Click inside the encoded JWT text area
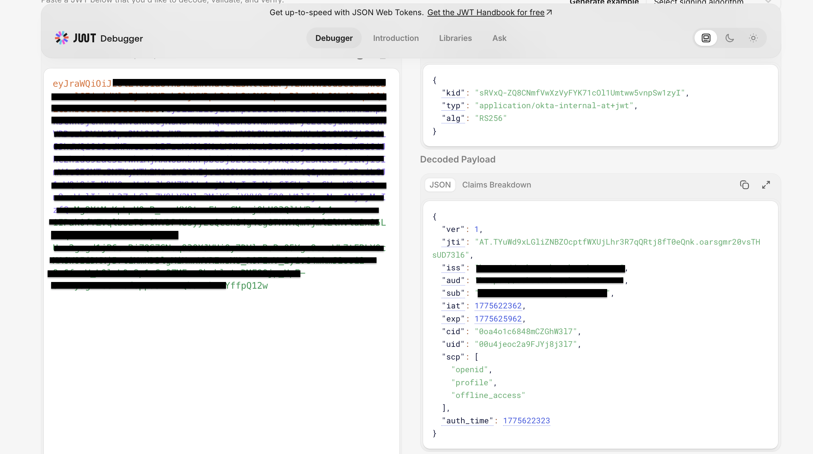The width and height of the screenshot is (813, 454). 221,352
